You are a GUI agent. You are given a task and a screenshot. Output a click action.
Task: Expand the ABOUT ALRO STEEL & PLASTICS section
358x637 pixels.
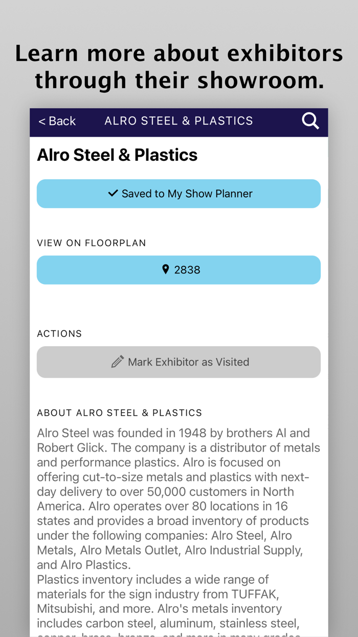coord(119,412)
